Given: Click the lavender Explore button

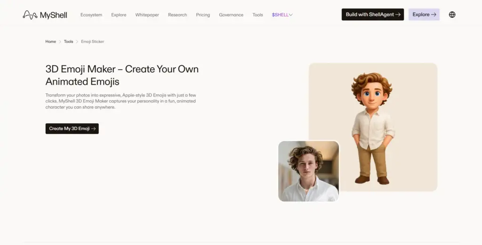Looking at the screenshot, I should (x=424, y=15).
